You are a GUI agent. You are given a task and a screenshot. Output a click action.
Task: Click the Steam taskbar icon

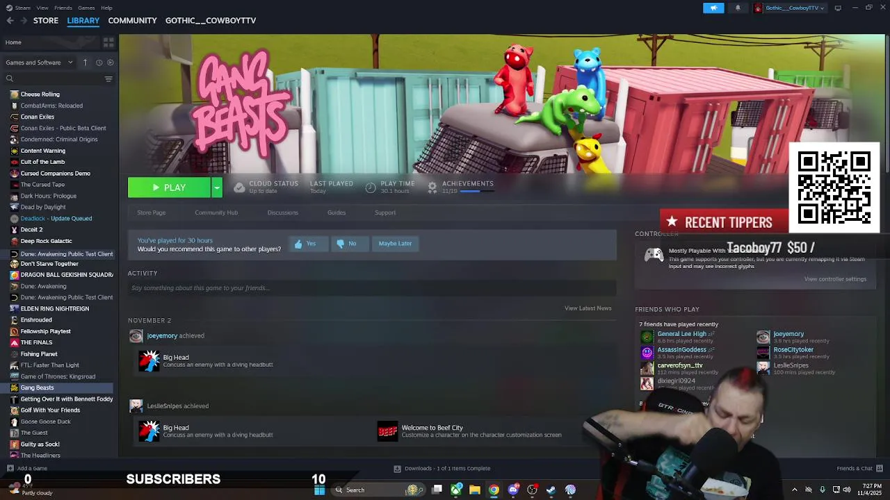pyautogui.click(x=551, y=490)
